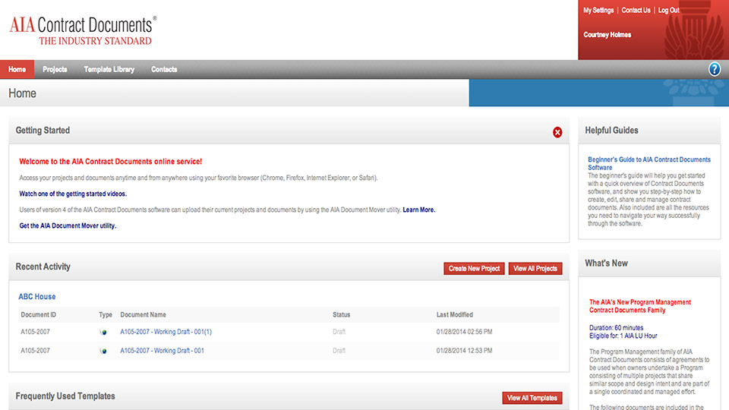Click the type icon for Working Draft - 001(1)

point(103,332)
